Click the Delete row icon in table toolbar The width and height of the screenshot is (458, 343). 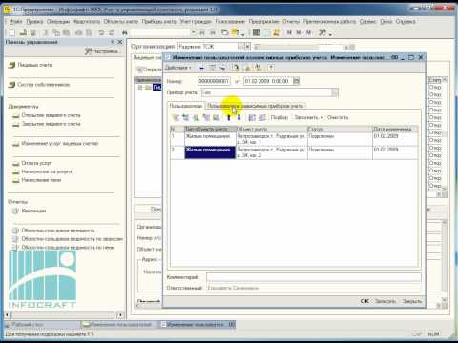click(x=206, y=118)
